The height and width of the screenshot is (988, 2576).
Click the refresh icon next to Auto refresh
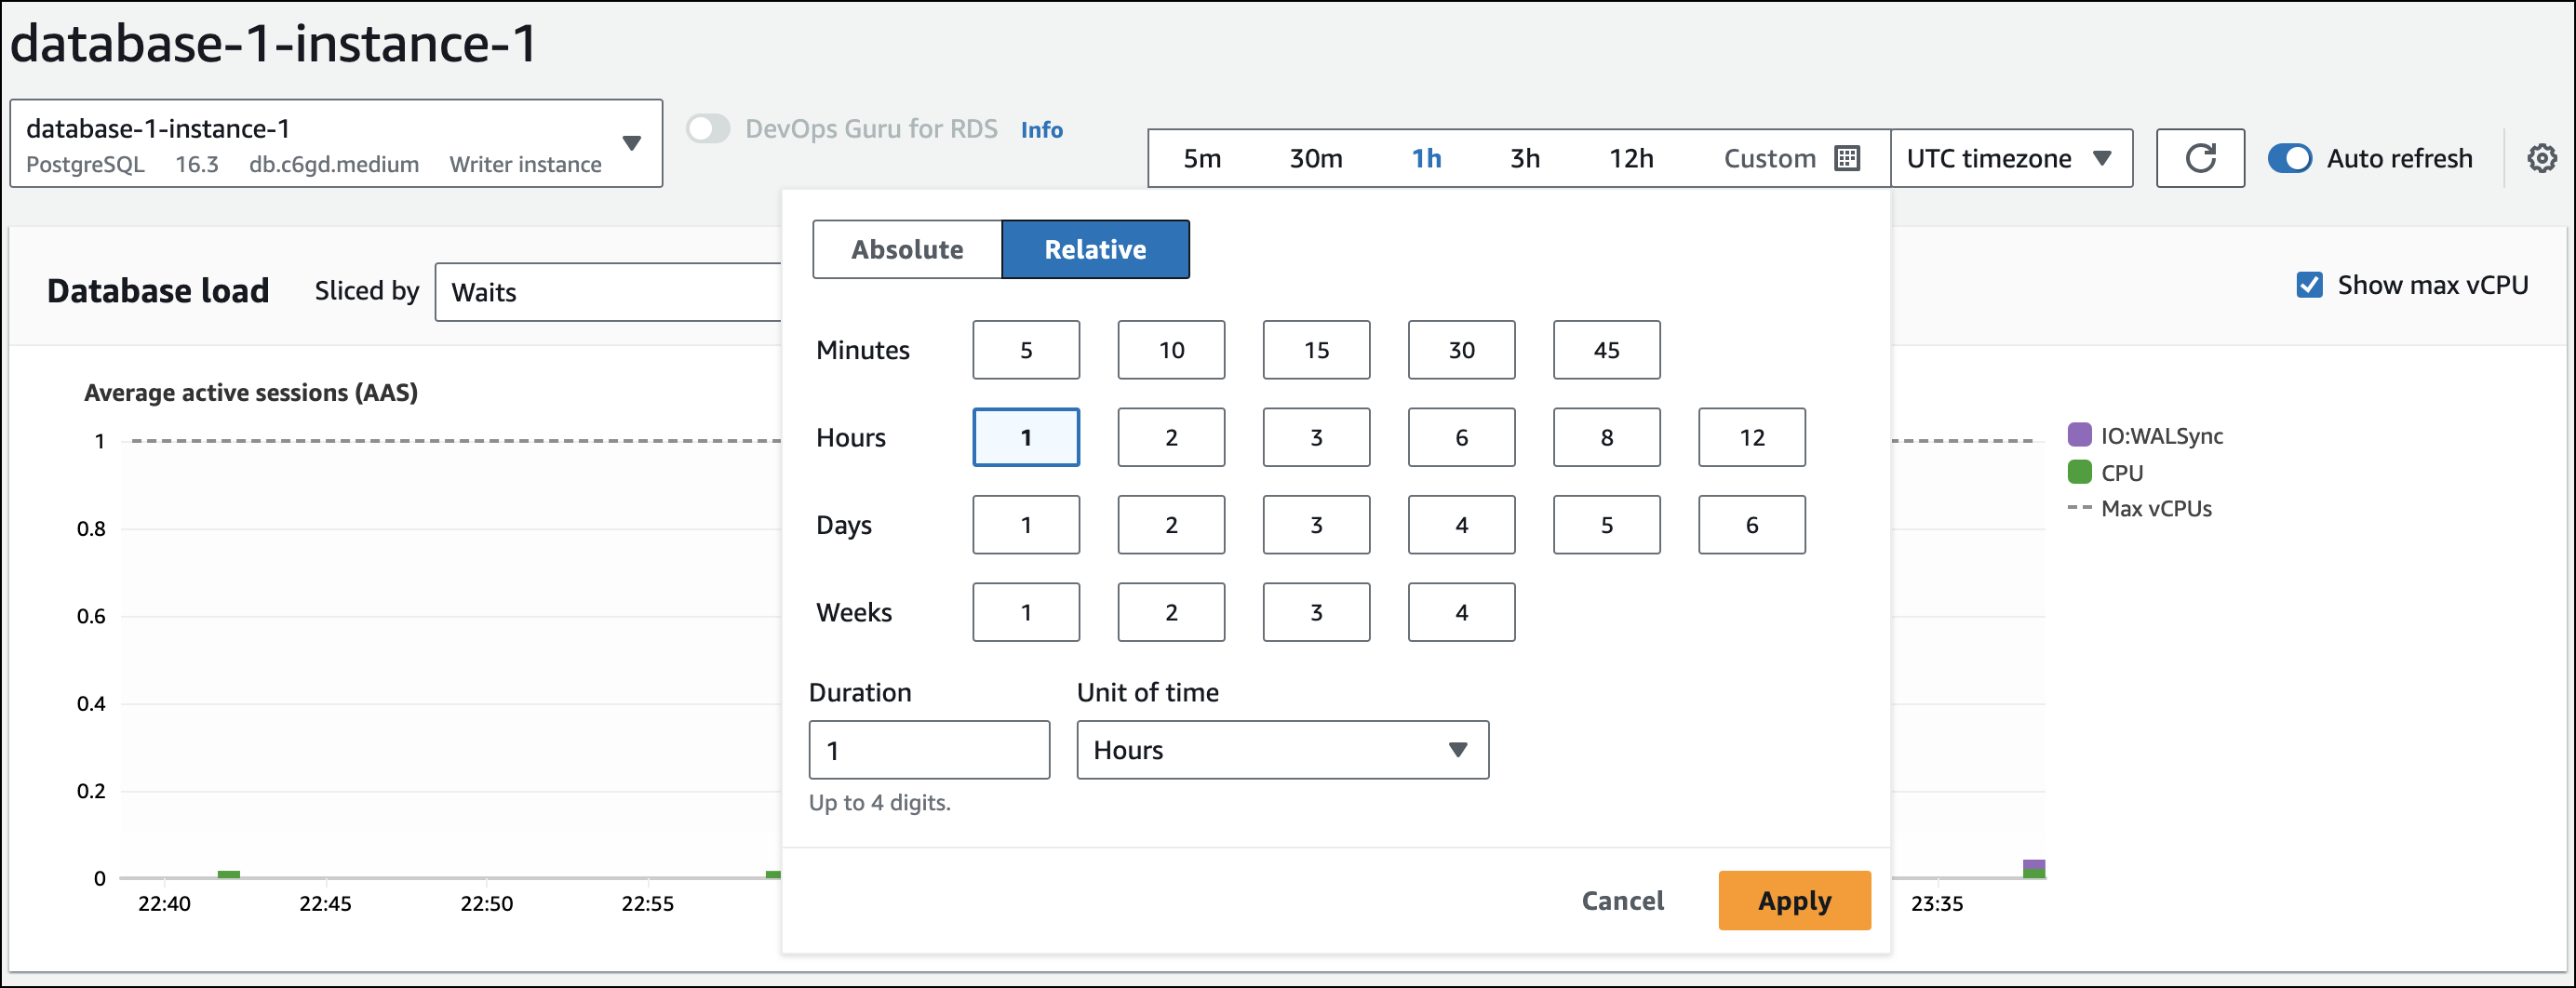point(2199,158)
